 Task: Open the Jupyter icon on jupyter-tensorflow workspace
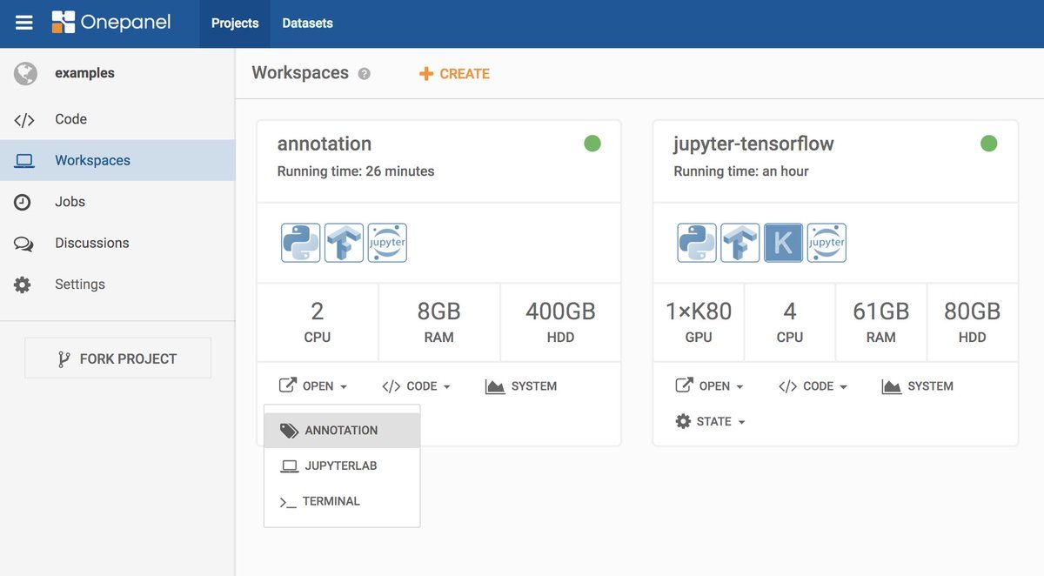click(826, 243)
